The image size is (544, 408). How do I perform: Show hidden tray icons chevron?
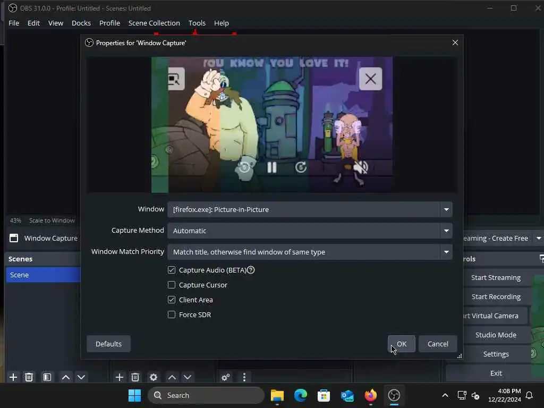click(445, 395)
